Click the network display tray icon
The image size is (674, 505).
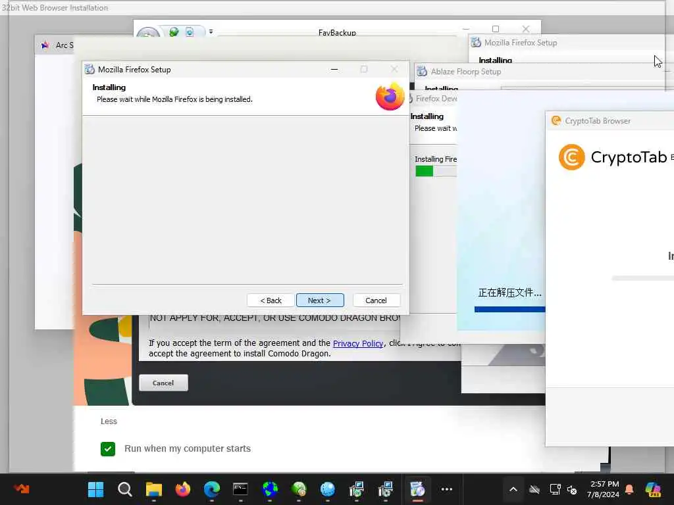pyautogui.click(x=555, y=489)
